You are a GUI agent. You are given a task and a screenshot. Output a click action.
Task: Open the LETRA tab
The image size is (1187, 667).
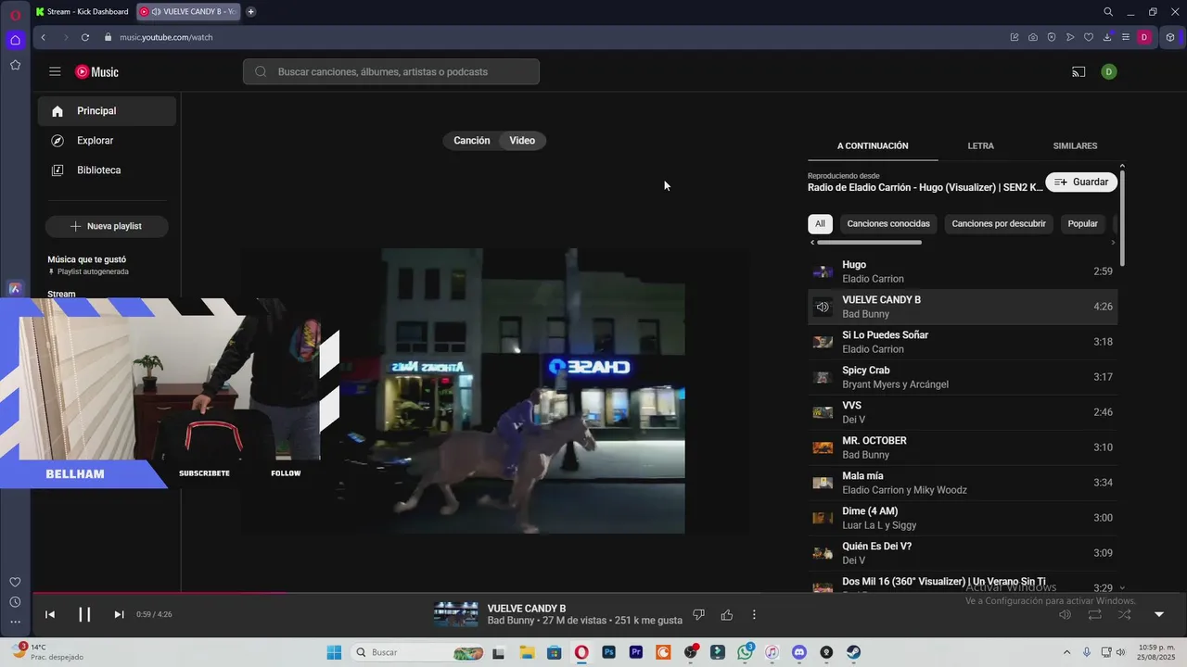click(x=980, y=145)
